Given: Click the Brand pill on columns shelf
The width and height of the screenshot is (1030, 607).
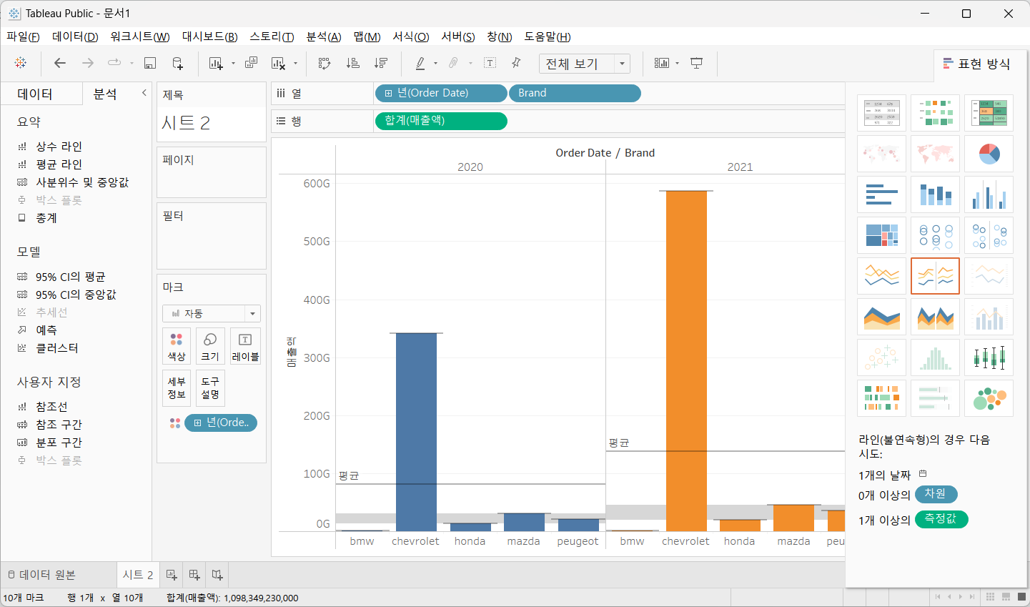Looking at the screenshot, I should point(575,93).
